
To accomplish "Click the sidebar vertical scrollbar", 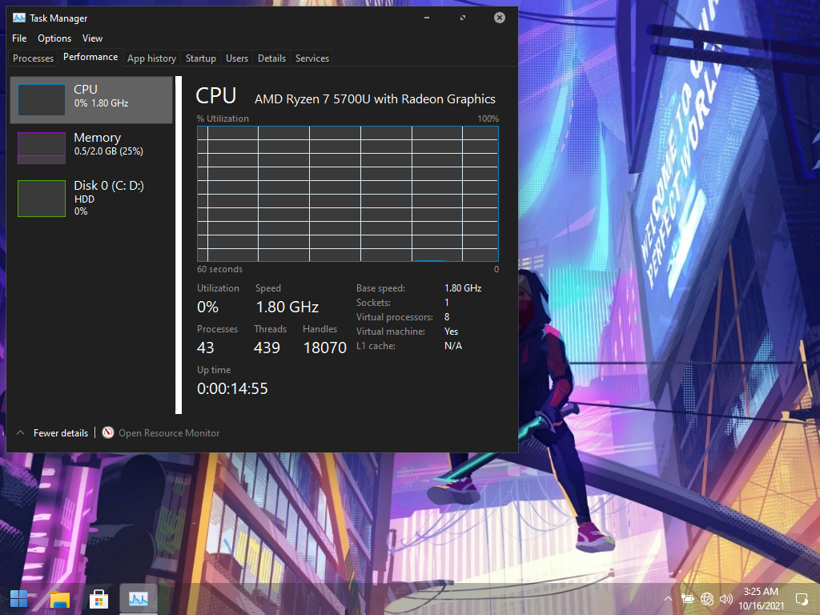I will (x=179, y=245).
